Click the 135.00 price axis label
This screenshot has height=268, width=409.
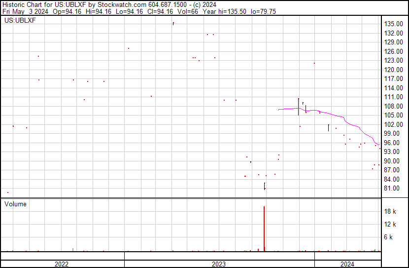click(393, 24)
